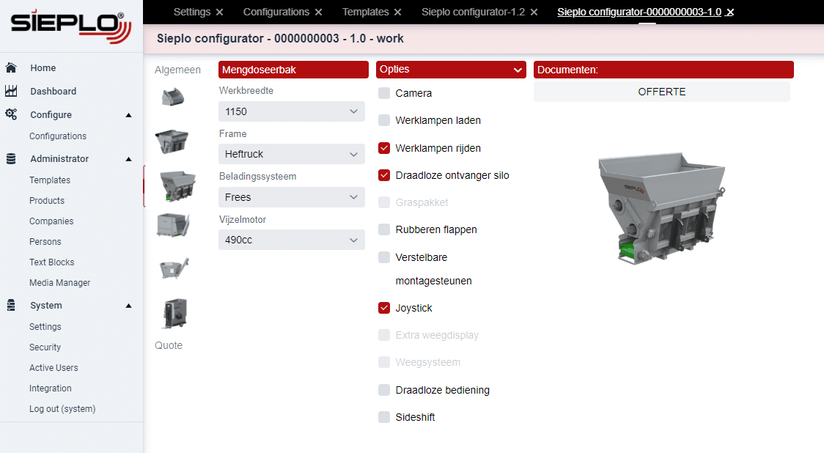Select the fifth thumbnail with conveyor arm
The height and width of the screenshot is (453, 824).
pos(174,268)
